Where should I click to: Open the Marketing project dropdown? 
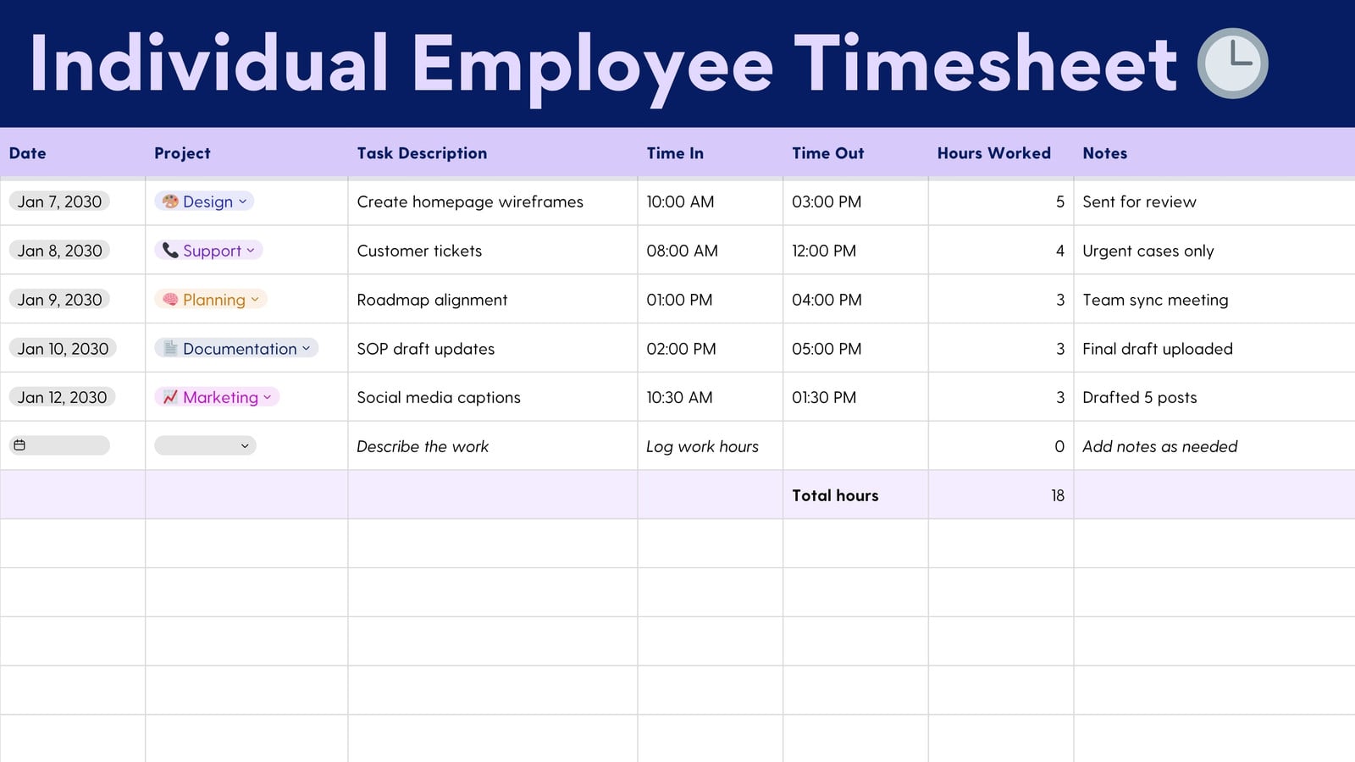(x=268, y=397)
